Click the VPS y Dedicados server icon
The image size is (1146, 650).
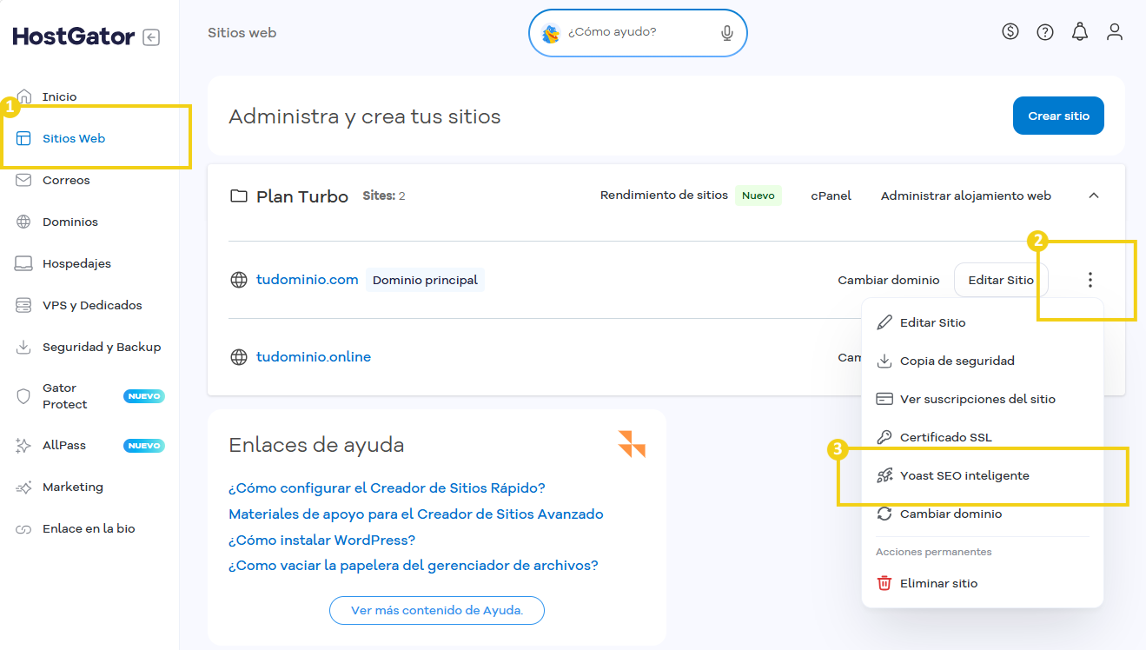coord(24,305)
